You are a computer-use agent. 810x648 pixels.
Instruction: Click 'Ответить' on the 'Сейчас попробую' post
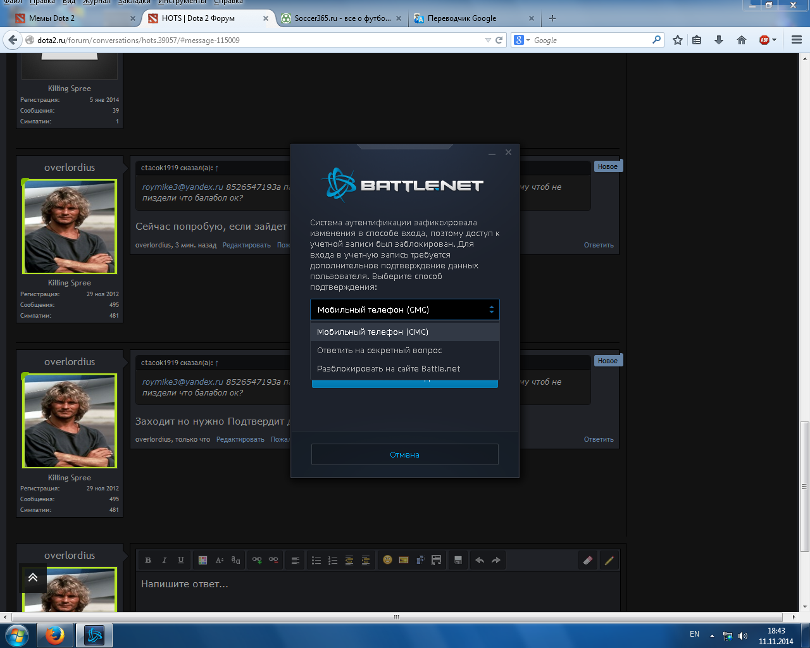599,245
